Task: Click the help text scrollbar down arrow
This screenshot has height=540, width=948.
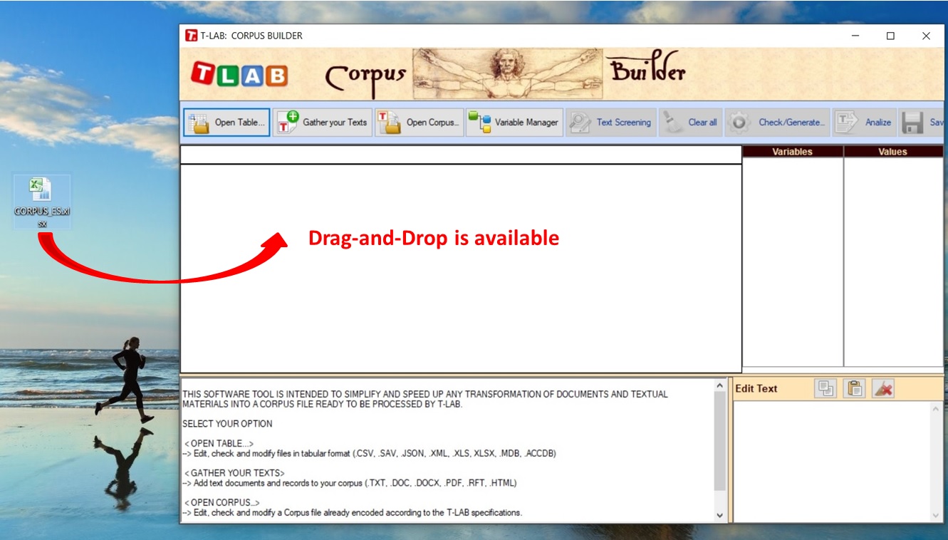Action: pyautogui.click(x=719, y=515)
